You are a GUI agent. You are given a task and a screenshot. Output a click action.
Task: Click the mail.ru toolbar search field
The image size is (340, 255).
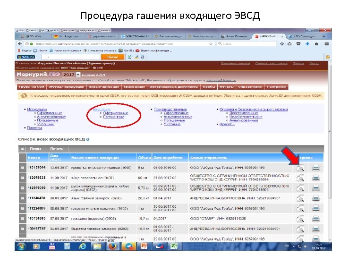click(71, 57)
